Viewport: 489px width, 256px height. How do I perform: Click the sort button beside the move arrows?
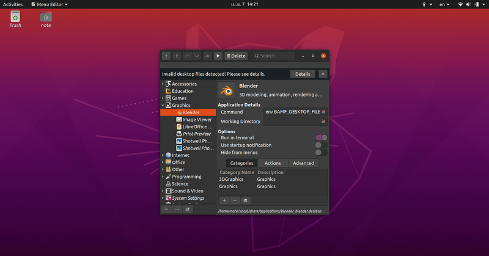click(x=188, y=210)
